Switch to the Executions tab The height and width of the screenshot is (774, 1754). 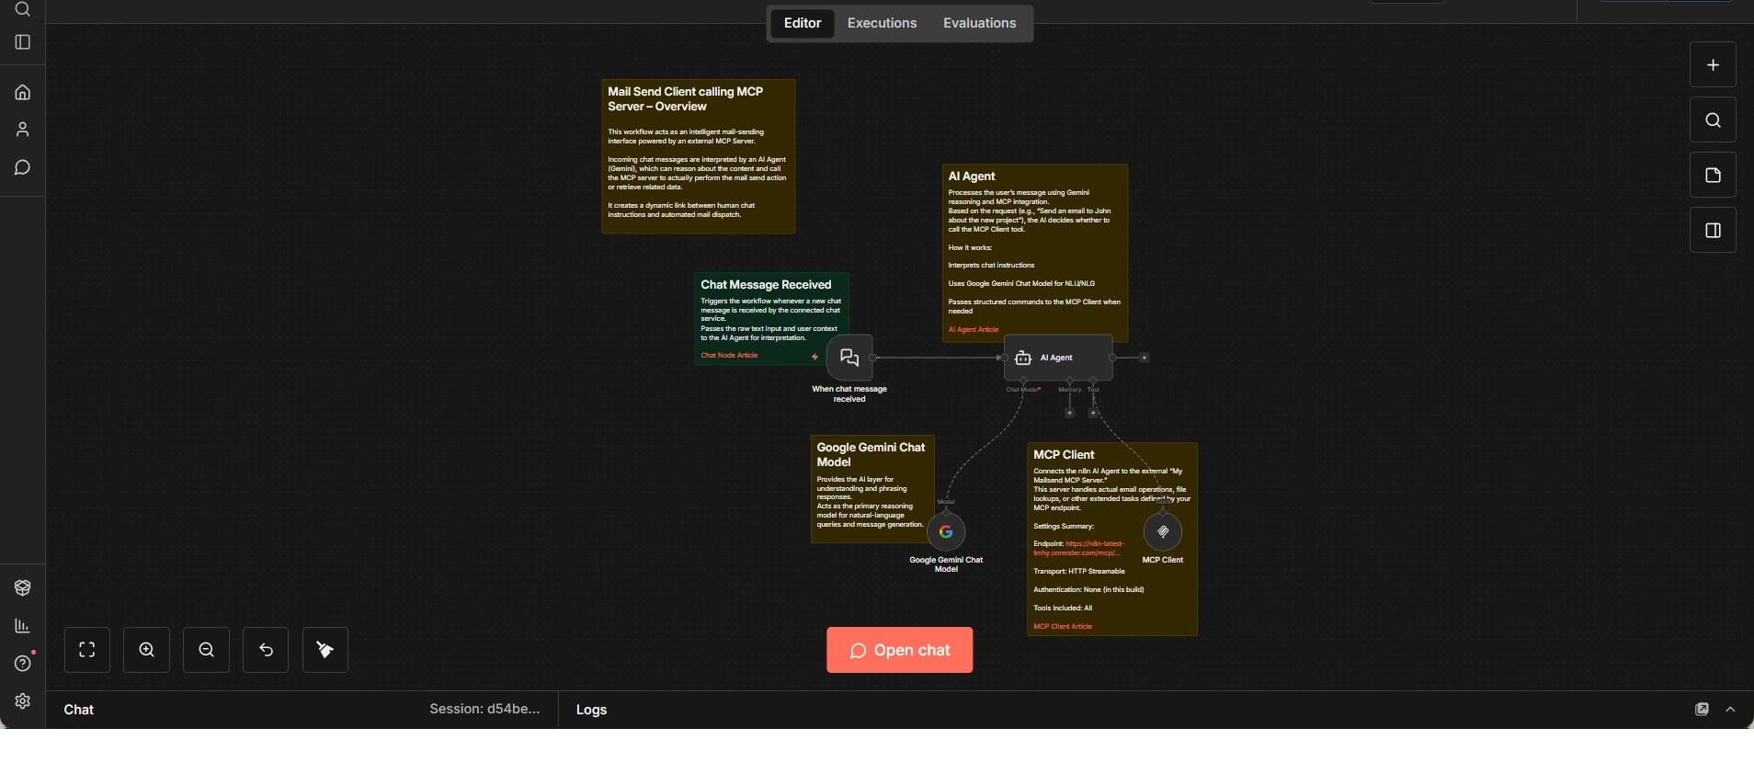(x=882, y=23)
